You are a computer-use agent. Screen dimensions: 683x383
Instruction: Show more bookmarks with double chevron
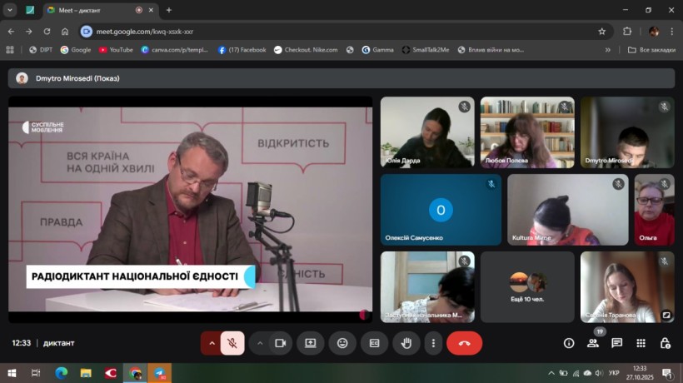(608, 50)
